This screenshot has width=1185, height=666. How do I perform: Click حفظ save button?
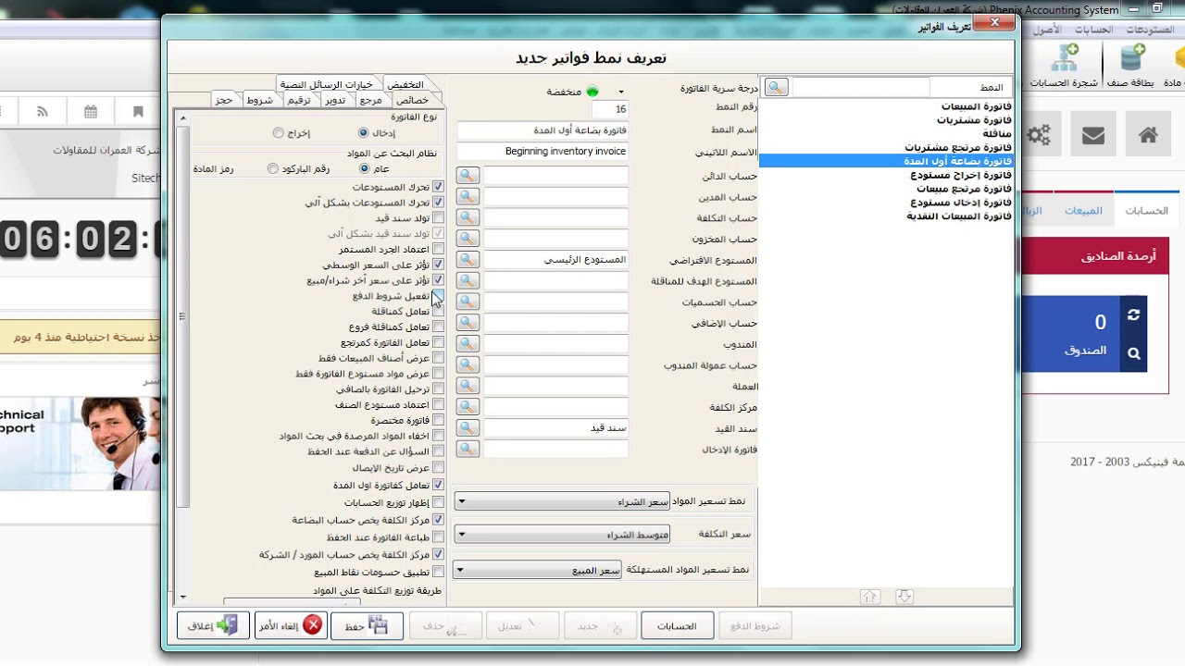[x=367, y=625]
